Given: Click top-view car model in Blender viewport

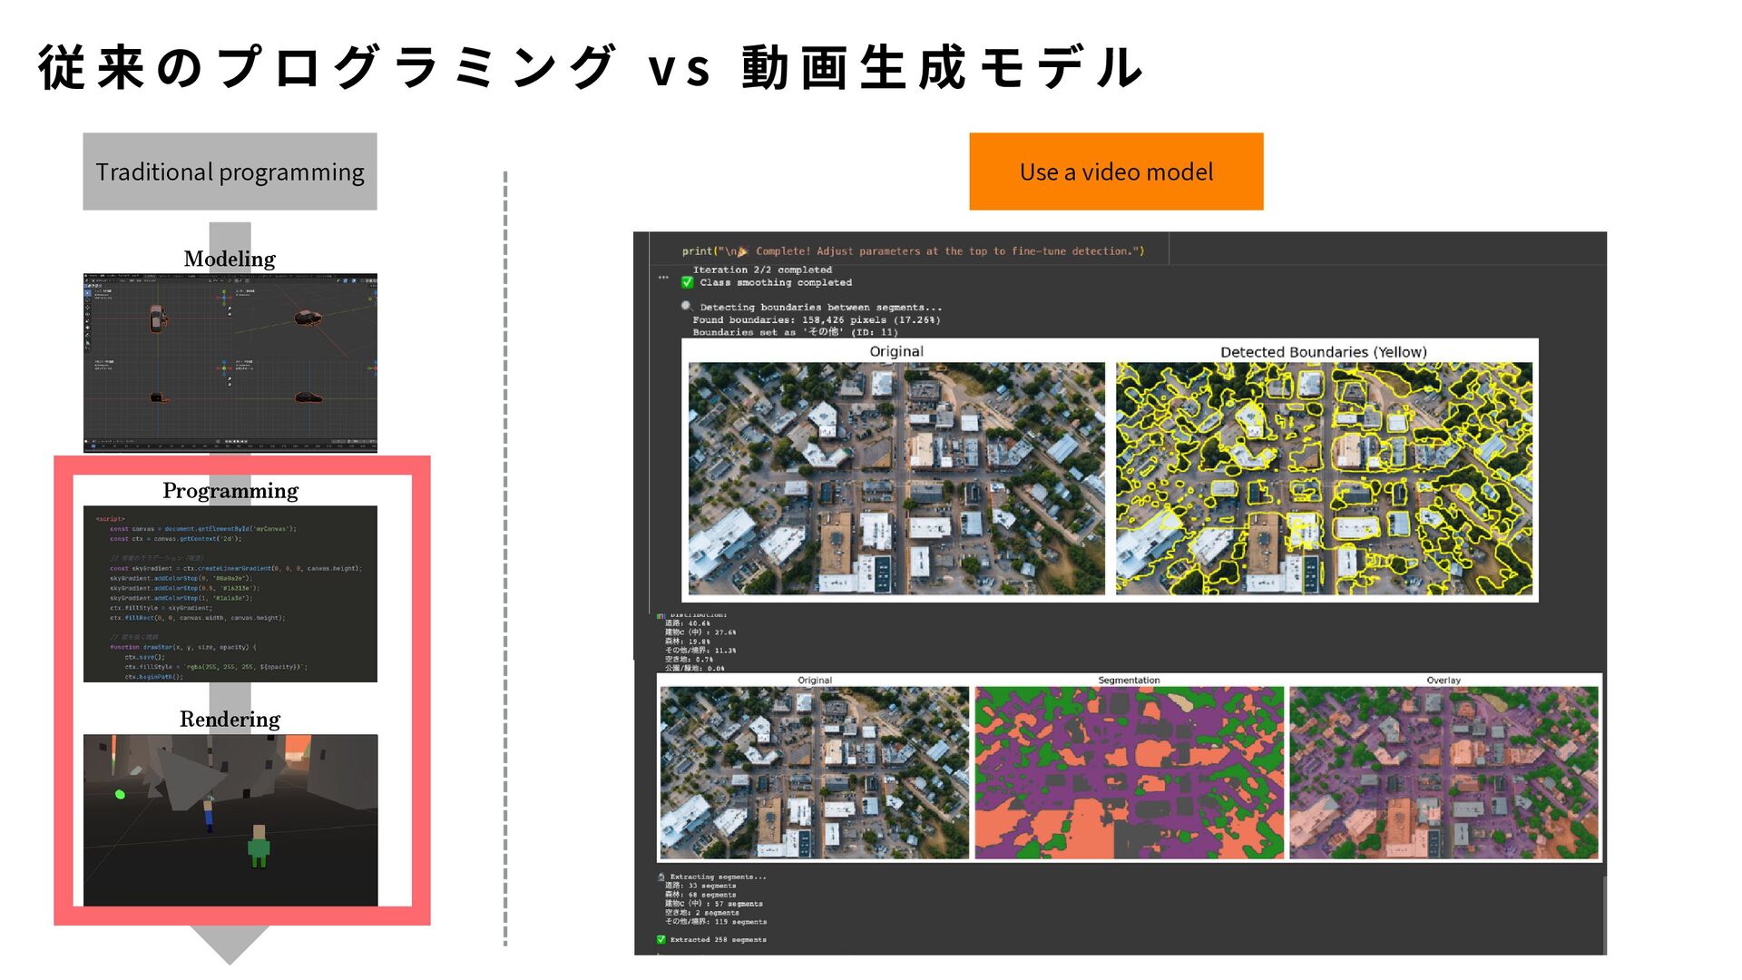Looking at the screenshot, I should click(157, 318).
